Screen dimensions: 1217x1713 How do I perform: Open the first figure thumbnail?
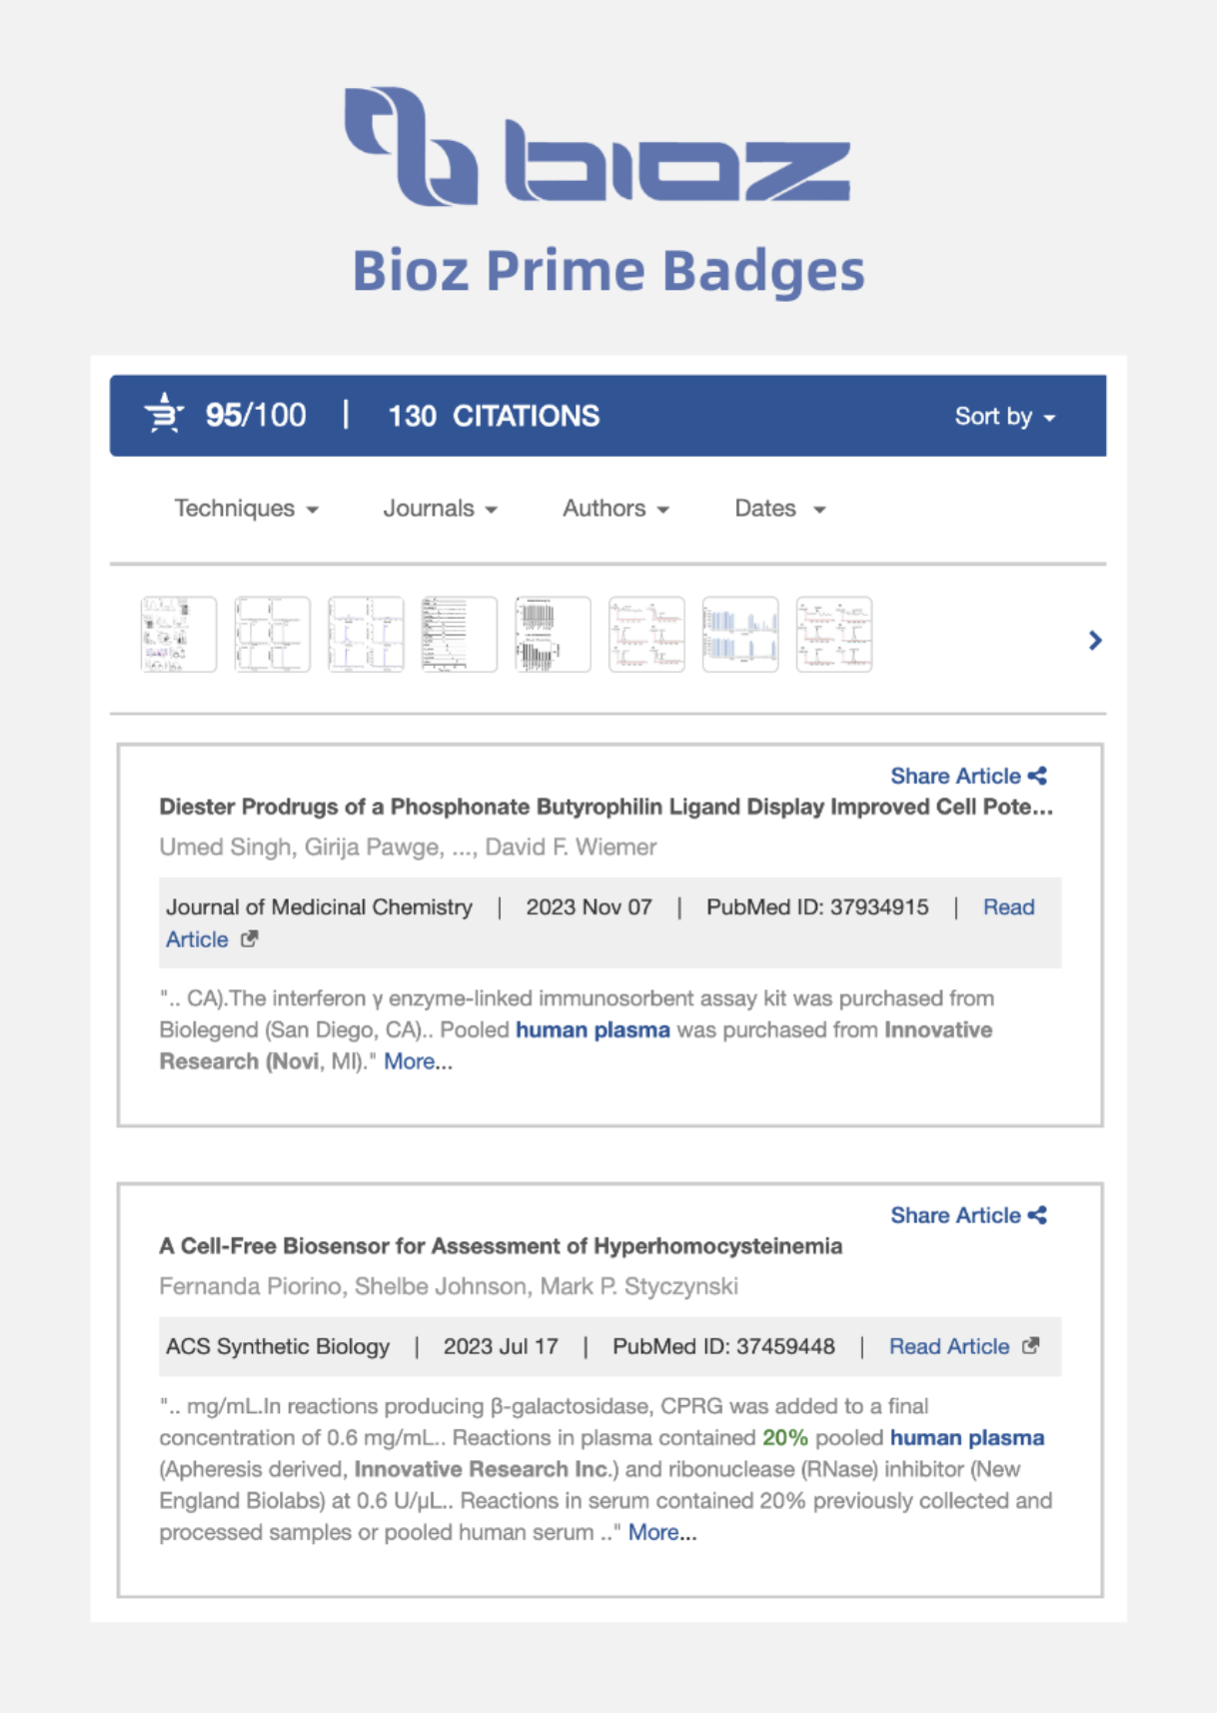(179, 635)
